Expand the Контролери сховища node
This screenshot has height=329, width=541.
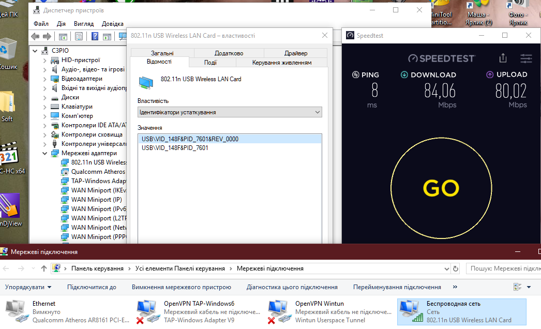45,134
